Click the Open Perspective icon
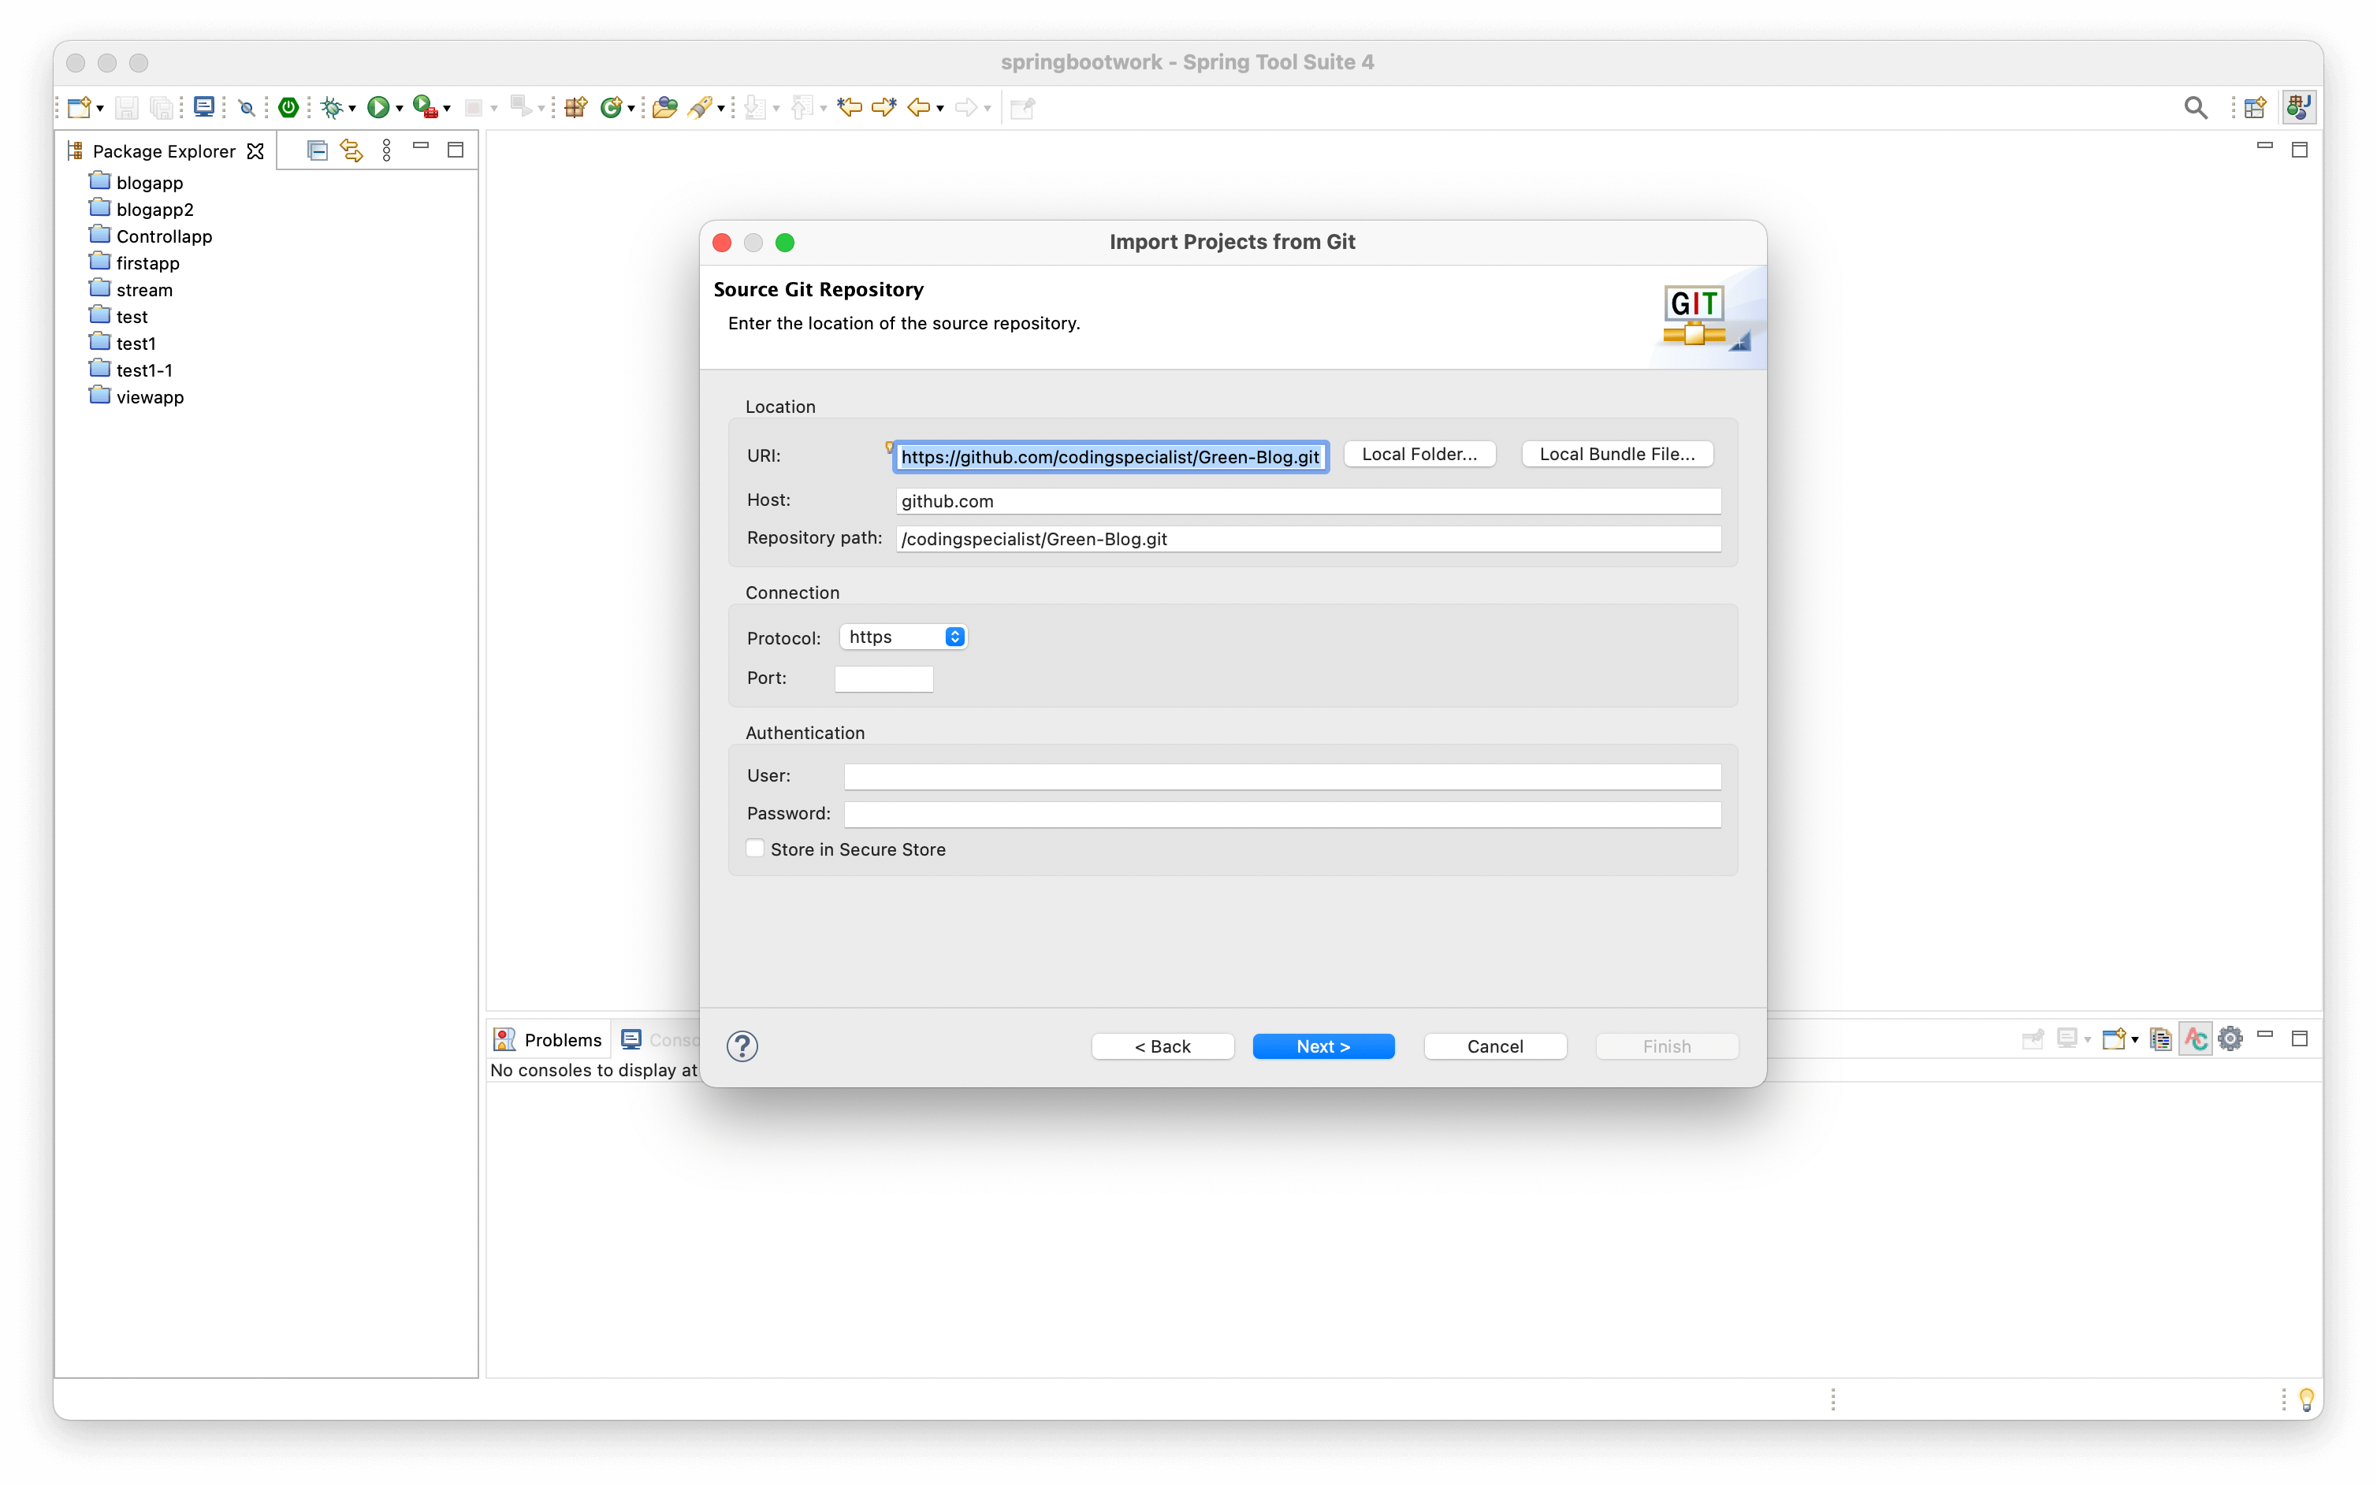 tap(2255, 107)
